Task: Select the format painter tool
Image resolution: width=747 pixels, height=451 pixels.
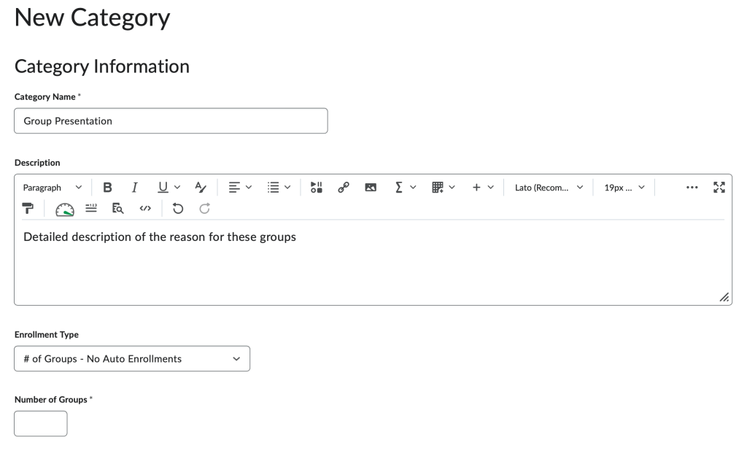Action: pyautogui.click(x=29, y=209)
